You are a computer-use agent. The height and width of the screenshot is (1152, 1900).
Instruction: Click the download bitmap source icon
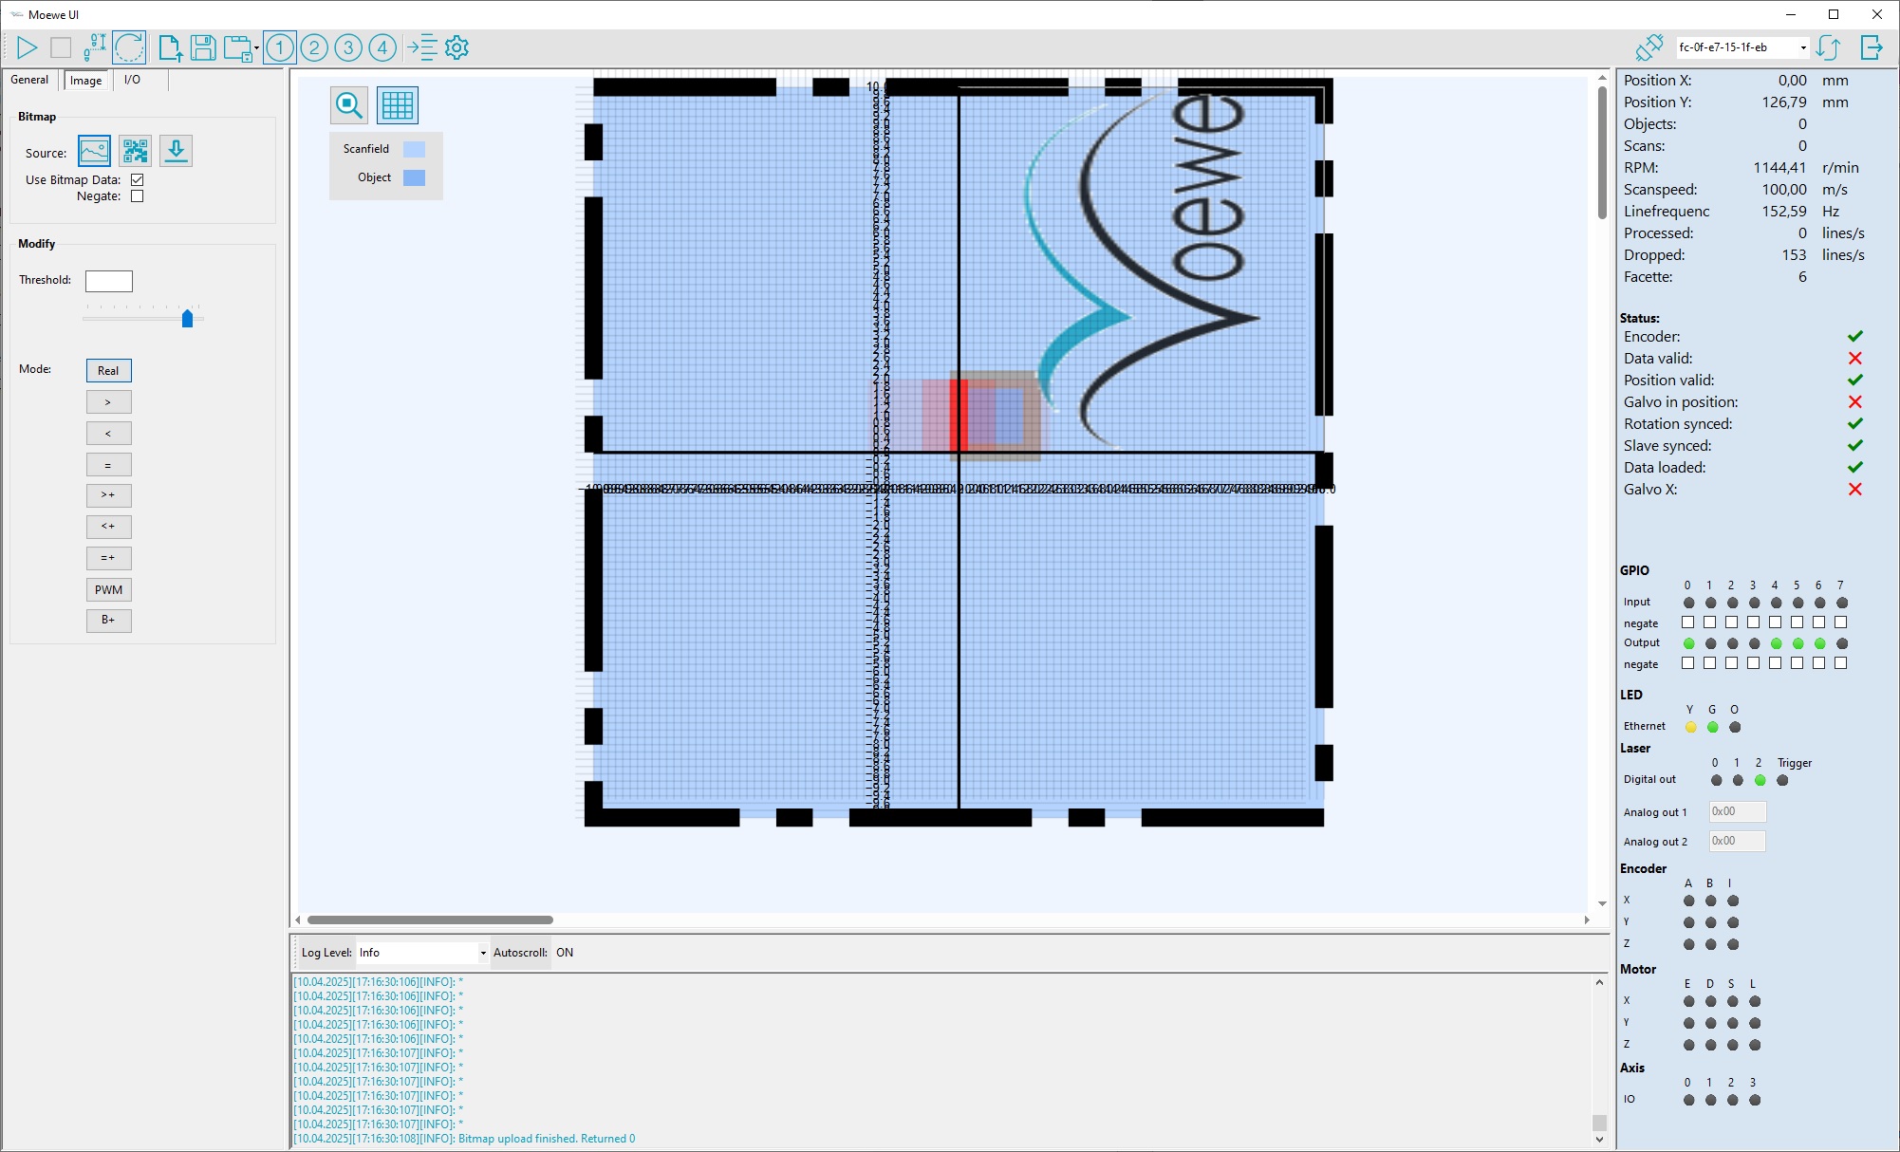point(176,151)
